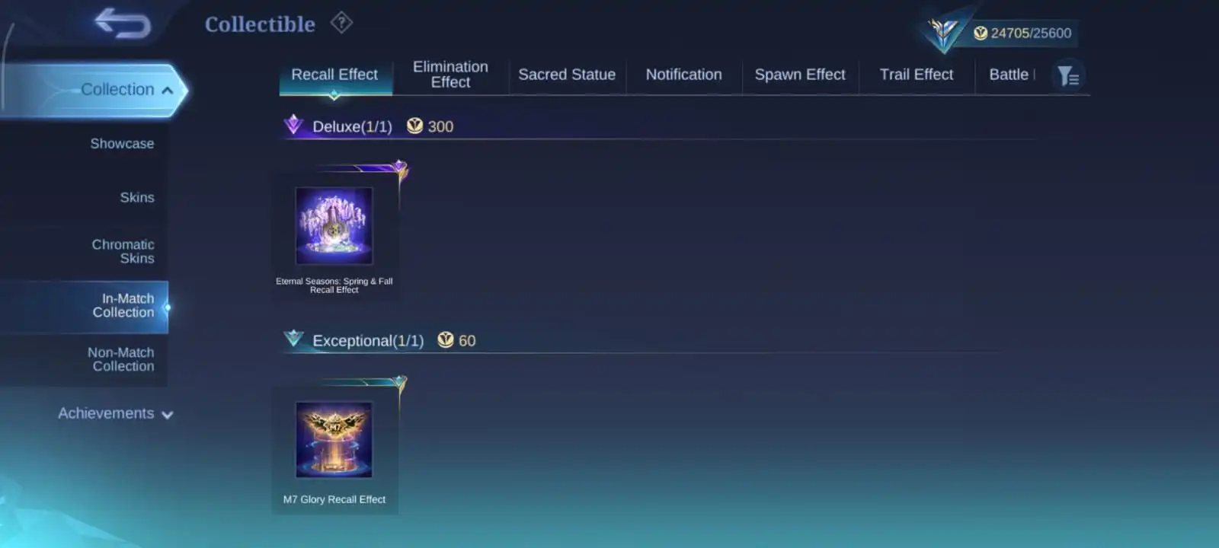Open Showcase in the sidebar
This screenshot has width=1219, height=548.
coord(122,144)
